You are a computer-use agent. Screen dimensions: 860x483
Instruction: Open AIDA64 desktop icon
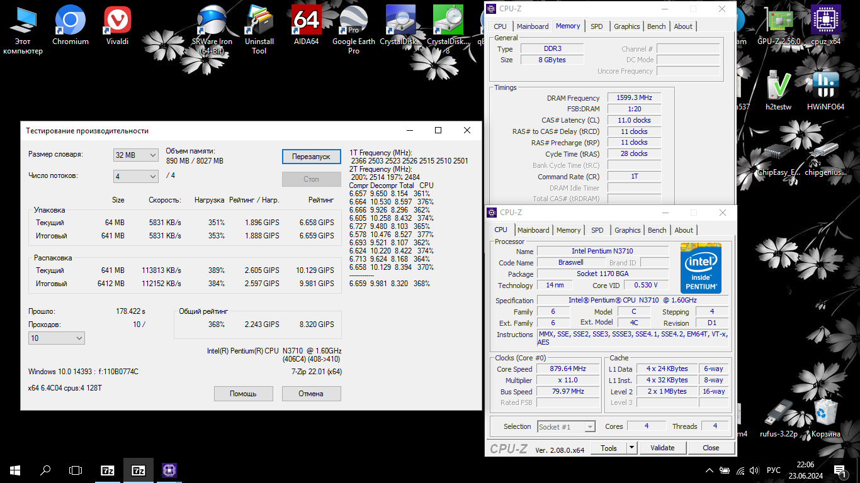tap(307, 25)
